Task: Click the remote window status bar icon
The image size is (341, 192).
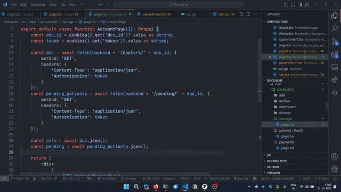Action: click(x=4, y=179)
